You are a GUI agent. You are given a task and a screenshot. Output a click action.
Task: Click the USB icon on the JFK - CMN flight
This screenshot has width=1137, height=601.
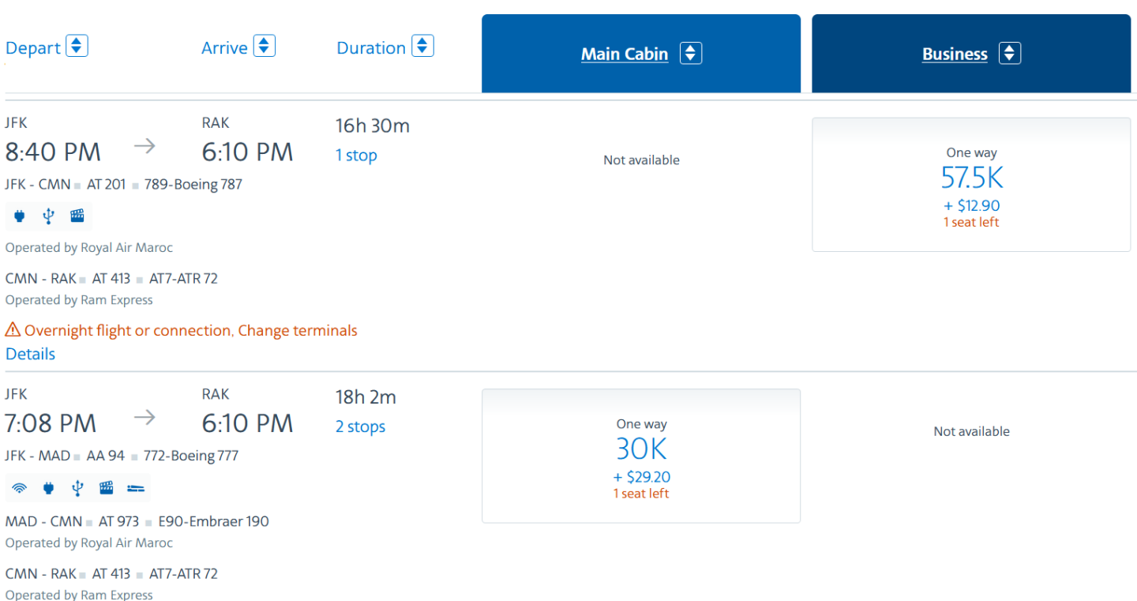point(49,216)
